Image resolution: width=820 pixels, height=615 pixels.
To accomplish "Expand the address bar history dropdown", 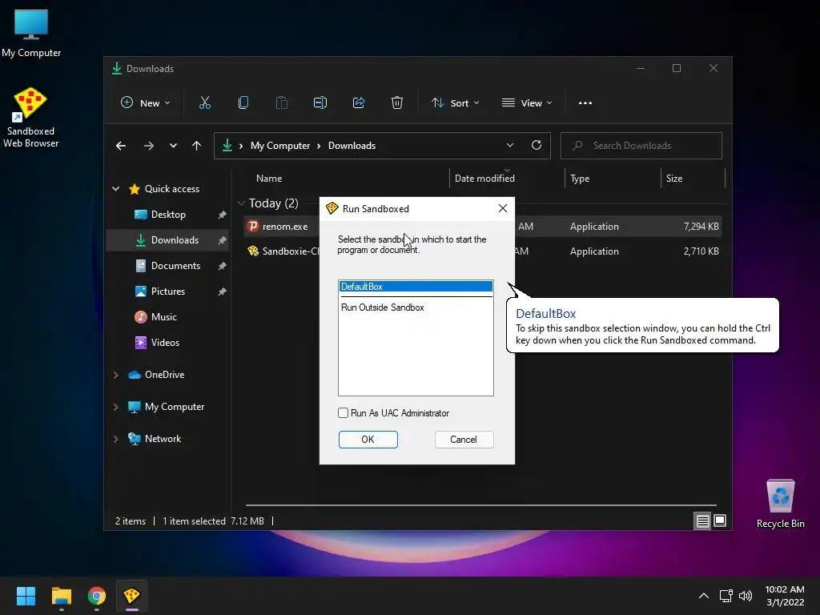I will pos(510,146).
